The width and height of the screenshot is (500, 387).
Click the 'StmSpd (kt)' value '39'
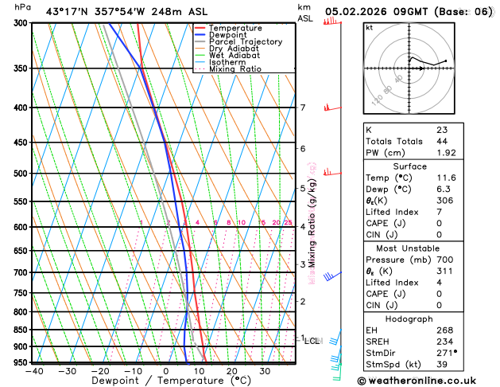(442, 365)
